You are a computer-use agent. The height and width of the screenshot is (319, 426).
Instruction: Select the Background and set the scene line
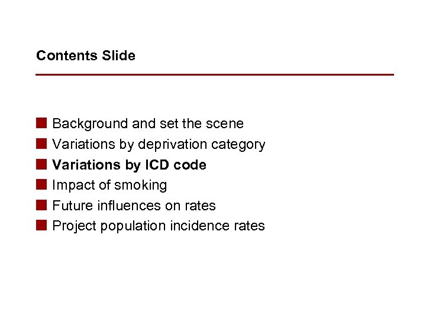[148, 123]
